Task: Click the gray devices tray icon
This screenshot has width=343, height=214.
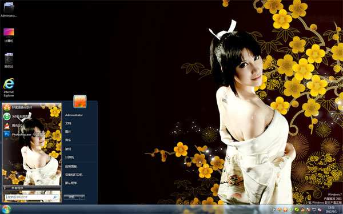Action: point(274,209)
